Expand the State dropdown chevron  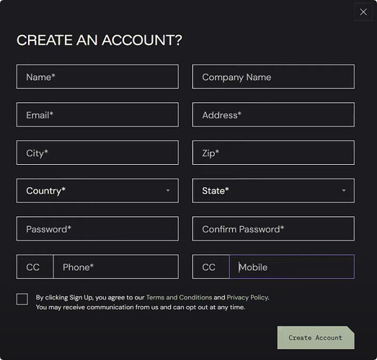[344, 191]
